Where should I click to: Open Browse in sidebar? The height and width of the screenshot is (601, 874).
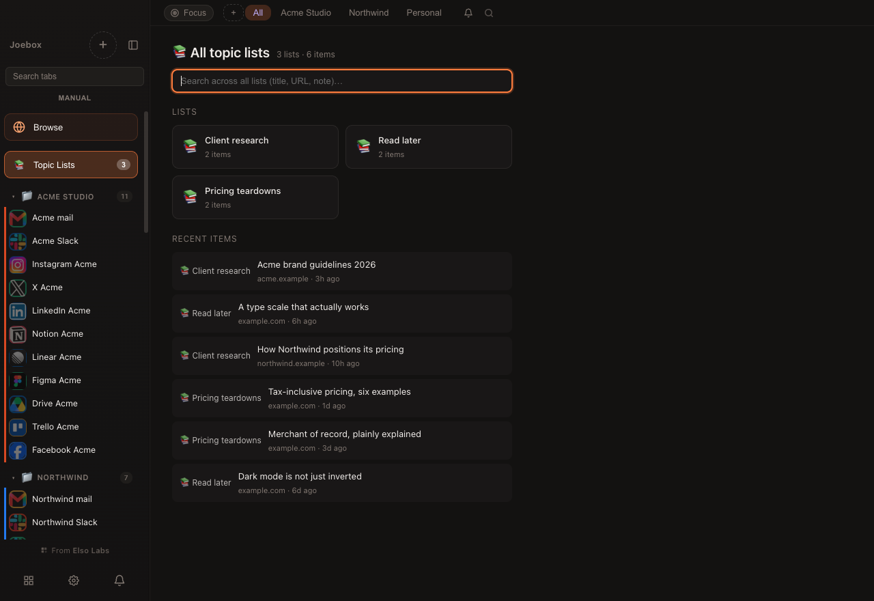71,127
